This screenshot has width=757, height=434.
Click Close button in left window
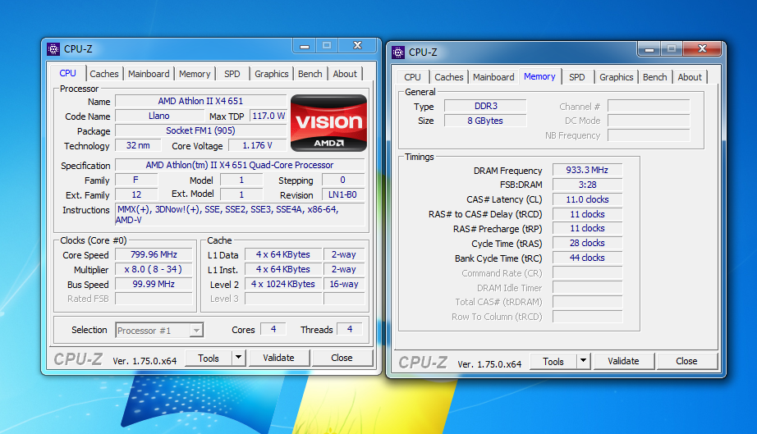342,358
